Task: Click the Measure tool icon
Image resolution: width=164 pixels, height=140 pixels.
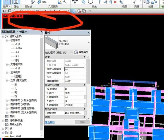Action: click(x=135, y=2)
